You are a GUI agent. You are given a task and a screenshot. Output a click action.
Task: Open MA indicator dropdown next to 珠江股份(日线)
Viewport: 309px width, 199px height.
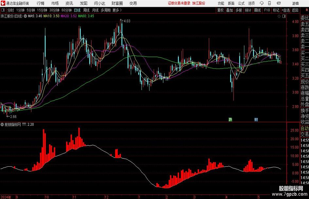25,16
